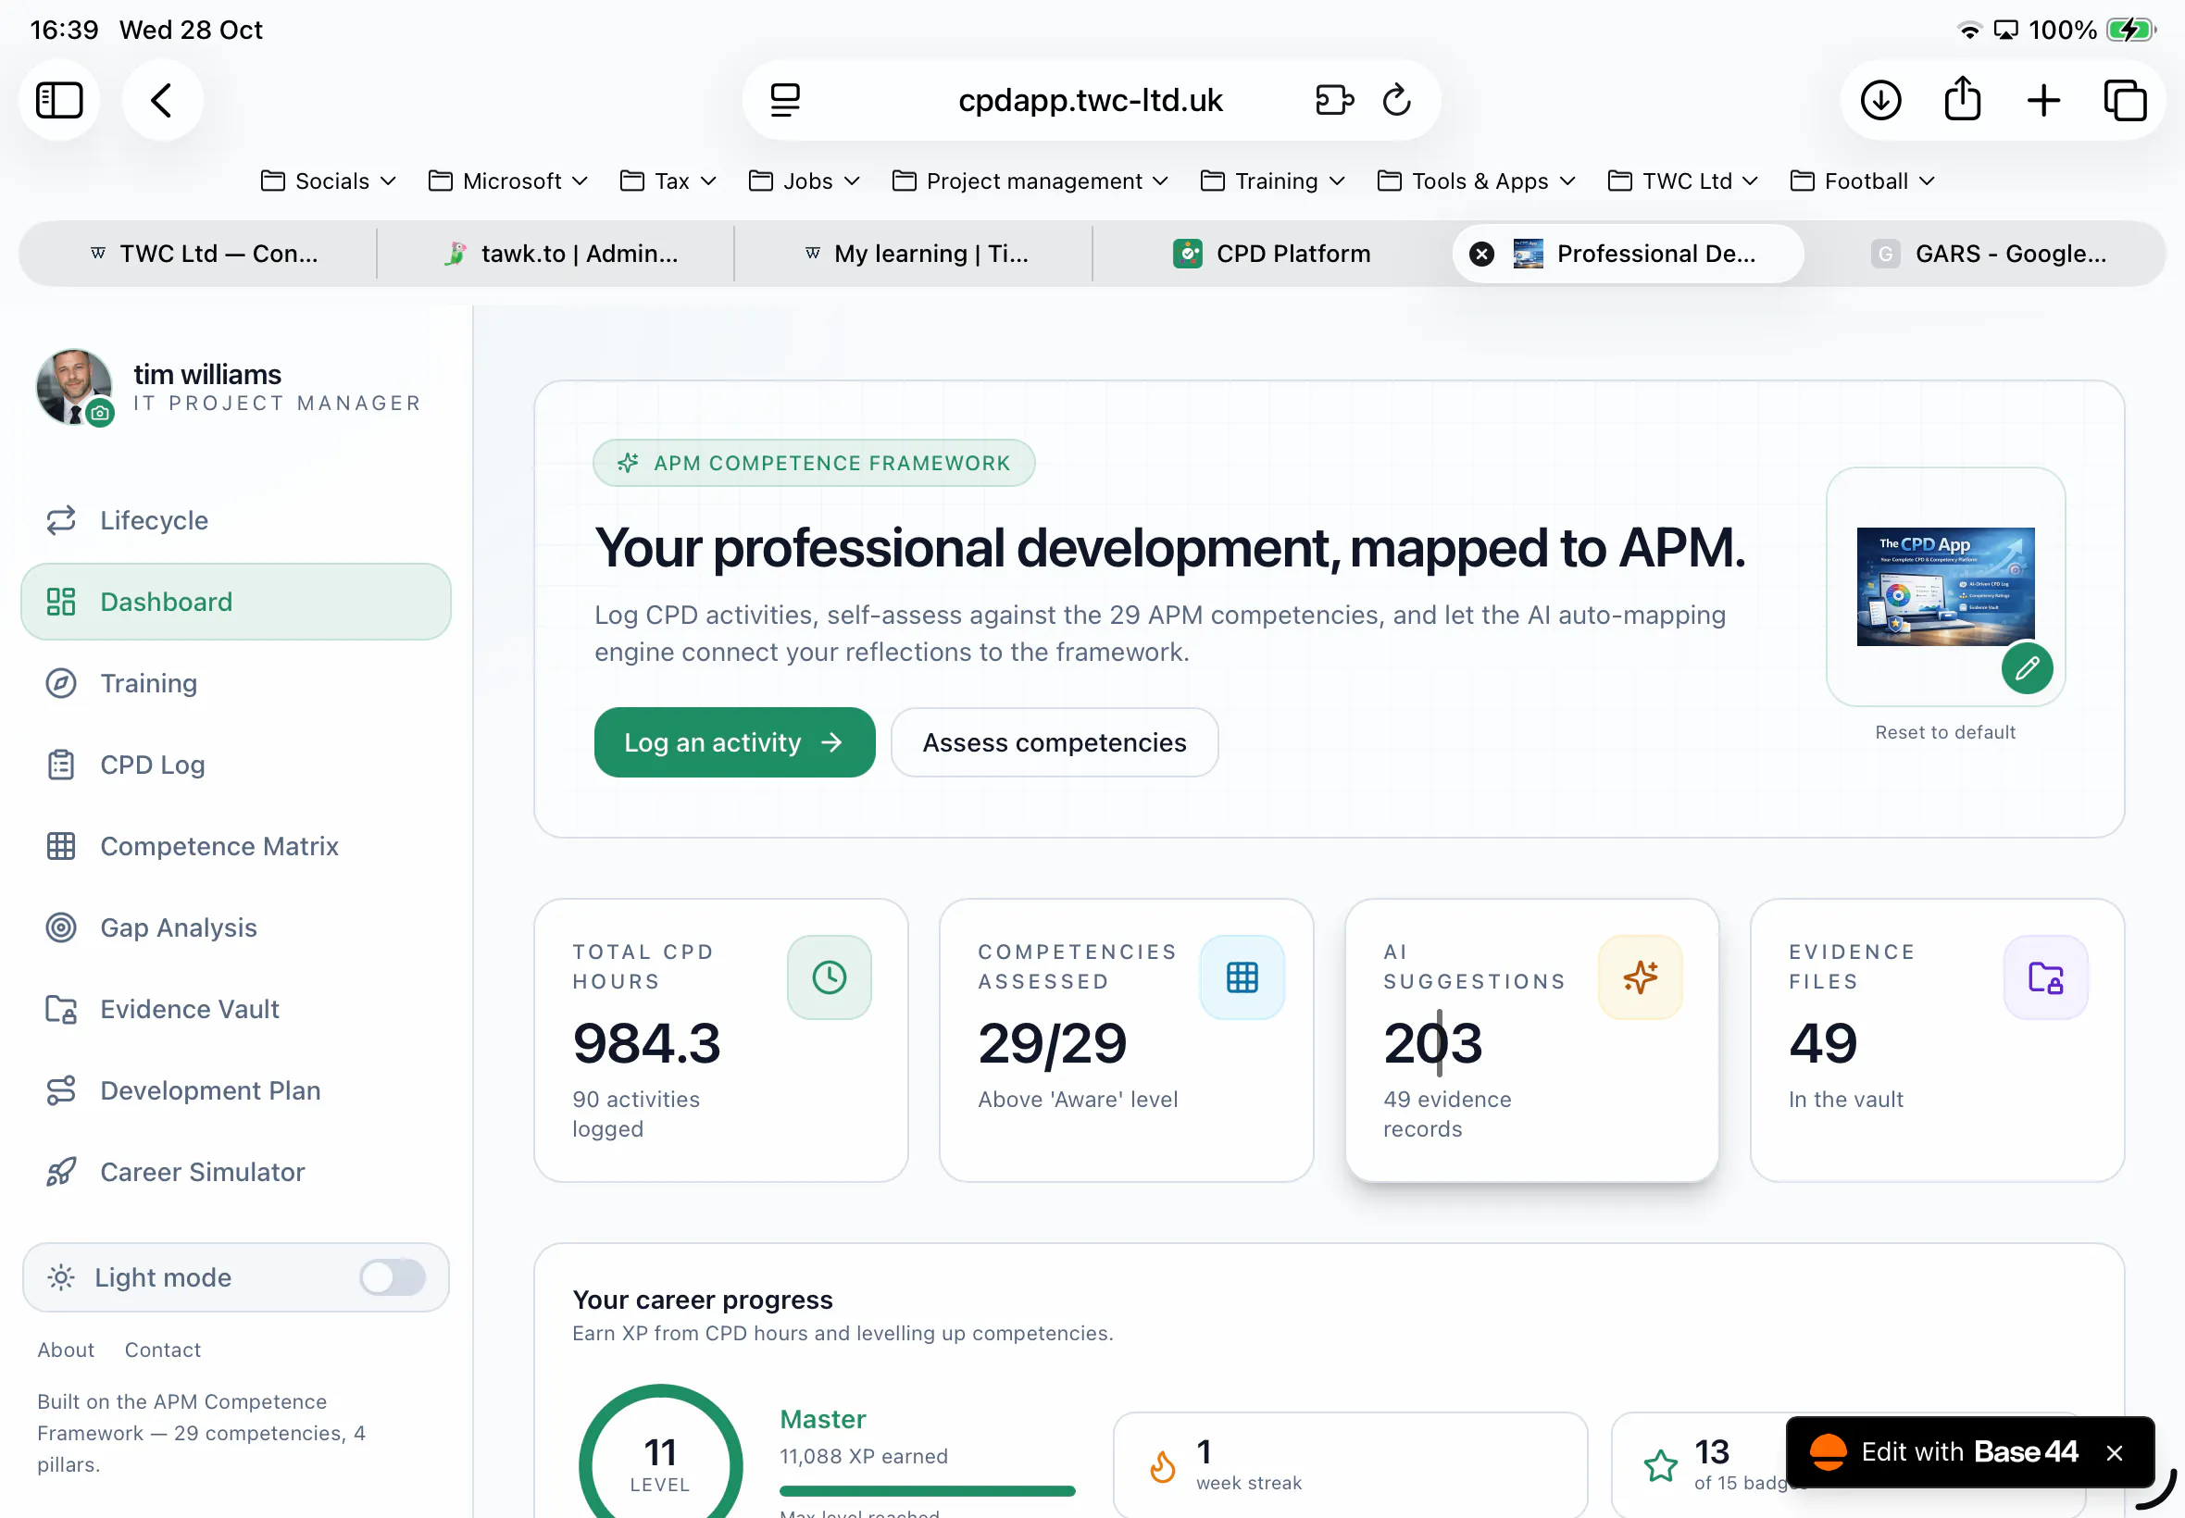Image resolution: width=2185 pixels, height=1518 pixels.
Task: Click the extensions icon beside the URL
Action: pyautogui.click(x=1333, y=100)
